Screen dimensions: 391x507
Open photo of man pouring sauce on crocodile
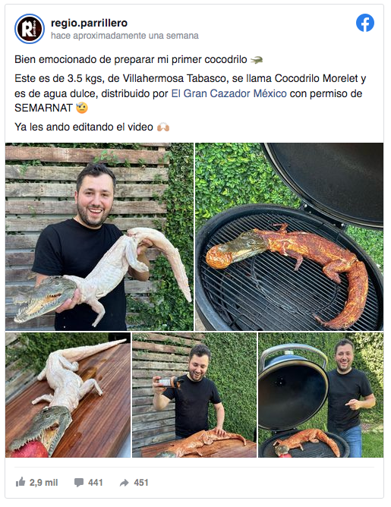coord(194,395)
